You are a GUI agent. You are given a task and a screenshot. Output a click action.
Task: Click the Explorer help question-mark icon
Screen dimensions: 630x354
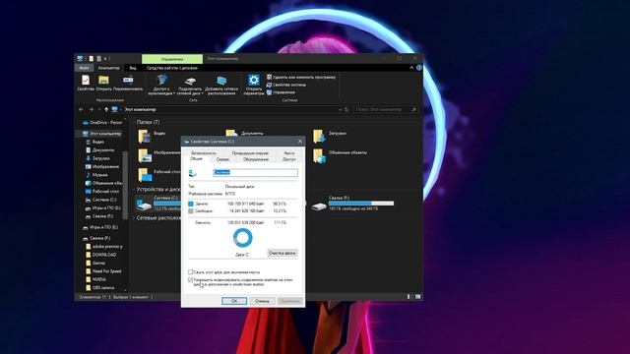(x=419, y=68)
